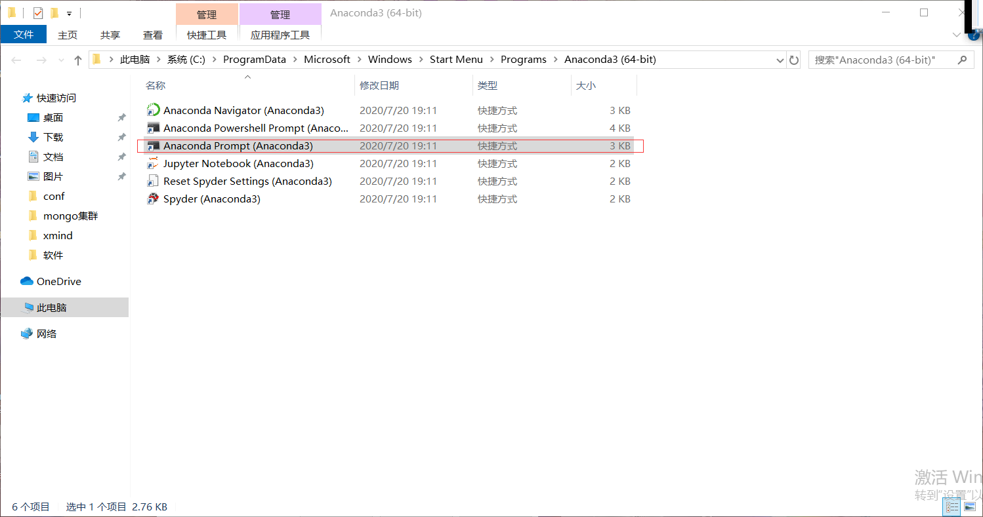Unpin 图片 from quick access
Viewport: 983px width, 517px height.
pos(121,177)
